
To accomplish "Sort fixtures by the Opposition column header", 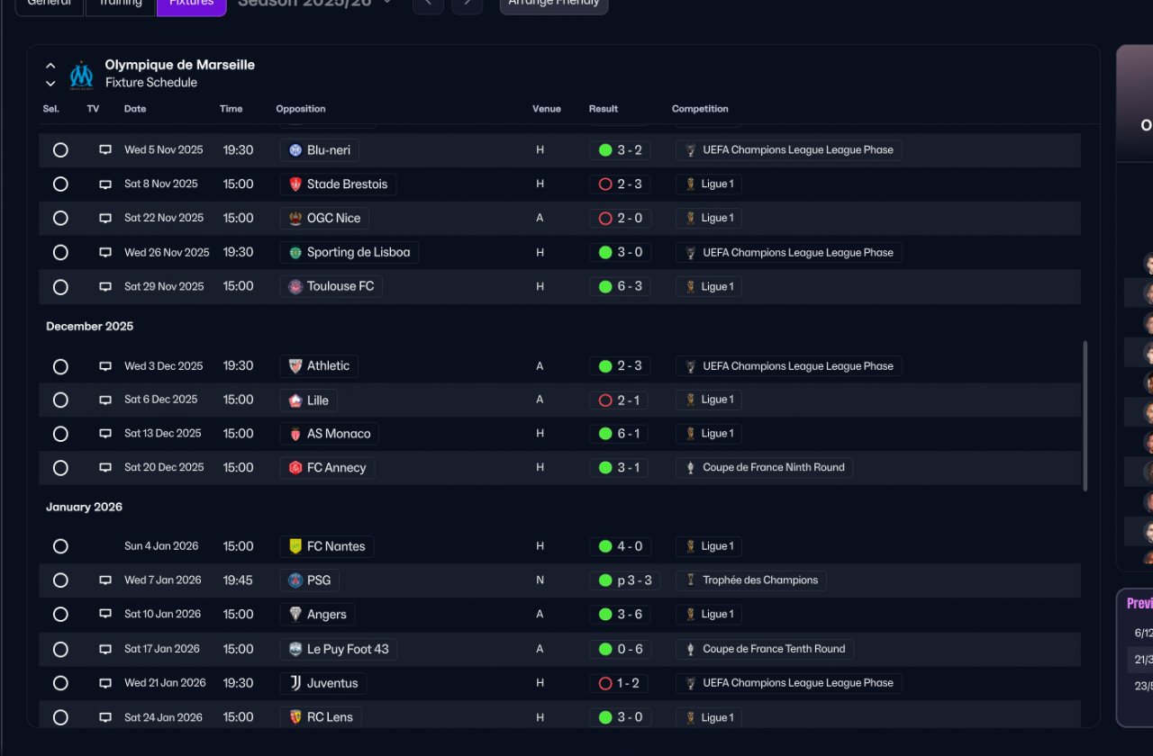I will pos(301,109).
